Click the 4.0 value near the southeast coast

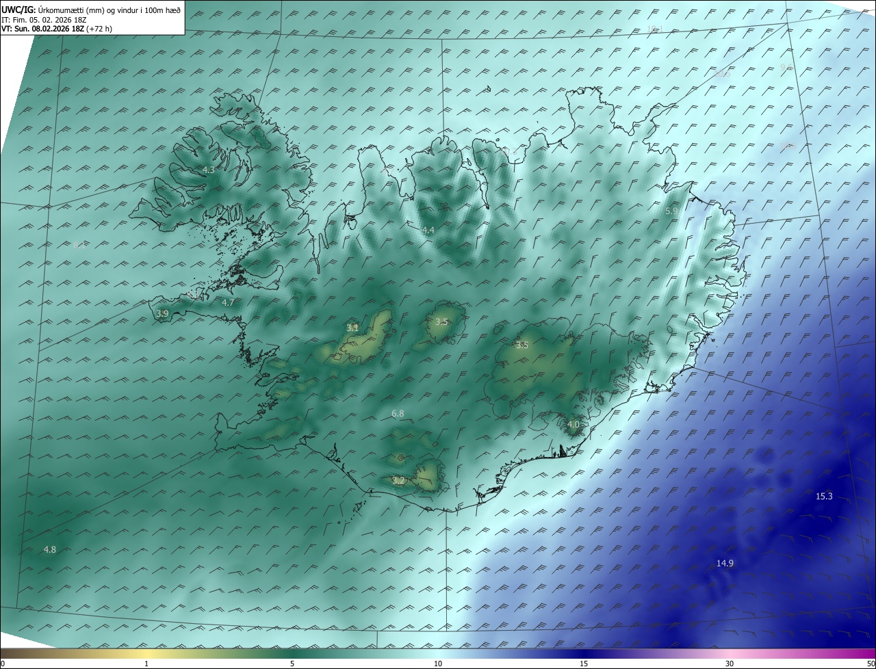click(x=574, y=424)
